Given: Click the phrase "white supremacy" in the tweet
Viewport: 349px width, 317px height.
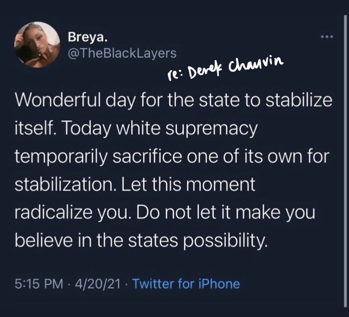Looking at the screenshot, I should [x=190, y=129].
